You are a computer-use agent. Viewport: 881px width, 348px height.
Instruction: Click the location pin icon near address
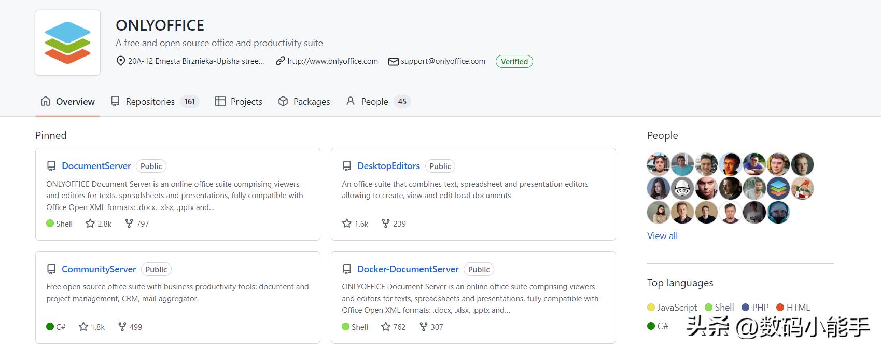tap(121, 61)
